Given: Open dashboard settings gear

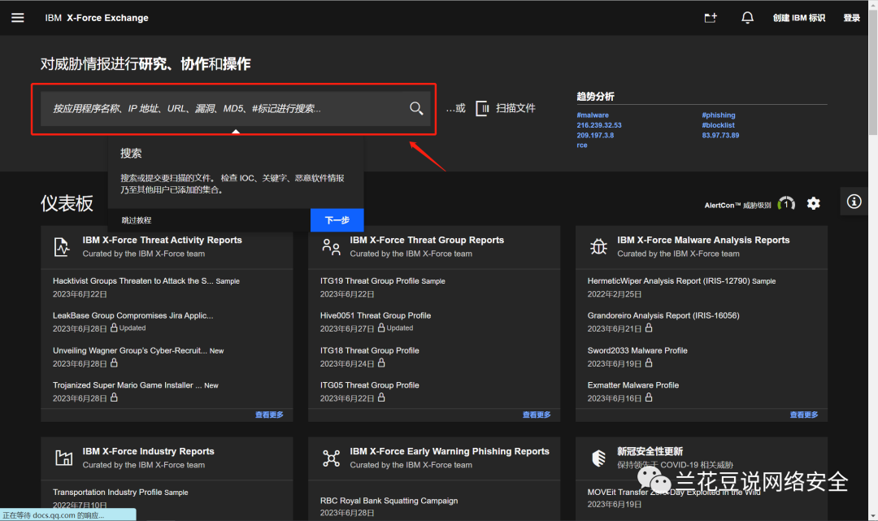Looking at the screenshot, I should [814, 204].
